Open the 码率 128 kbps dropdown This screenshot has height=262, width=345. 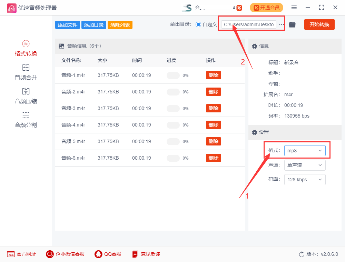coord(305,180)
